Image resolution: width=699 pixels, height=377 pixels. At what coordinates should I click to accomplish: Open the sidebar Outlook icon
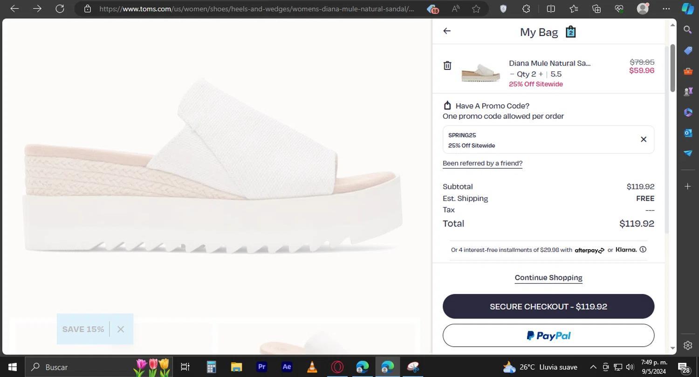[x=688, y=133]
